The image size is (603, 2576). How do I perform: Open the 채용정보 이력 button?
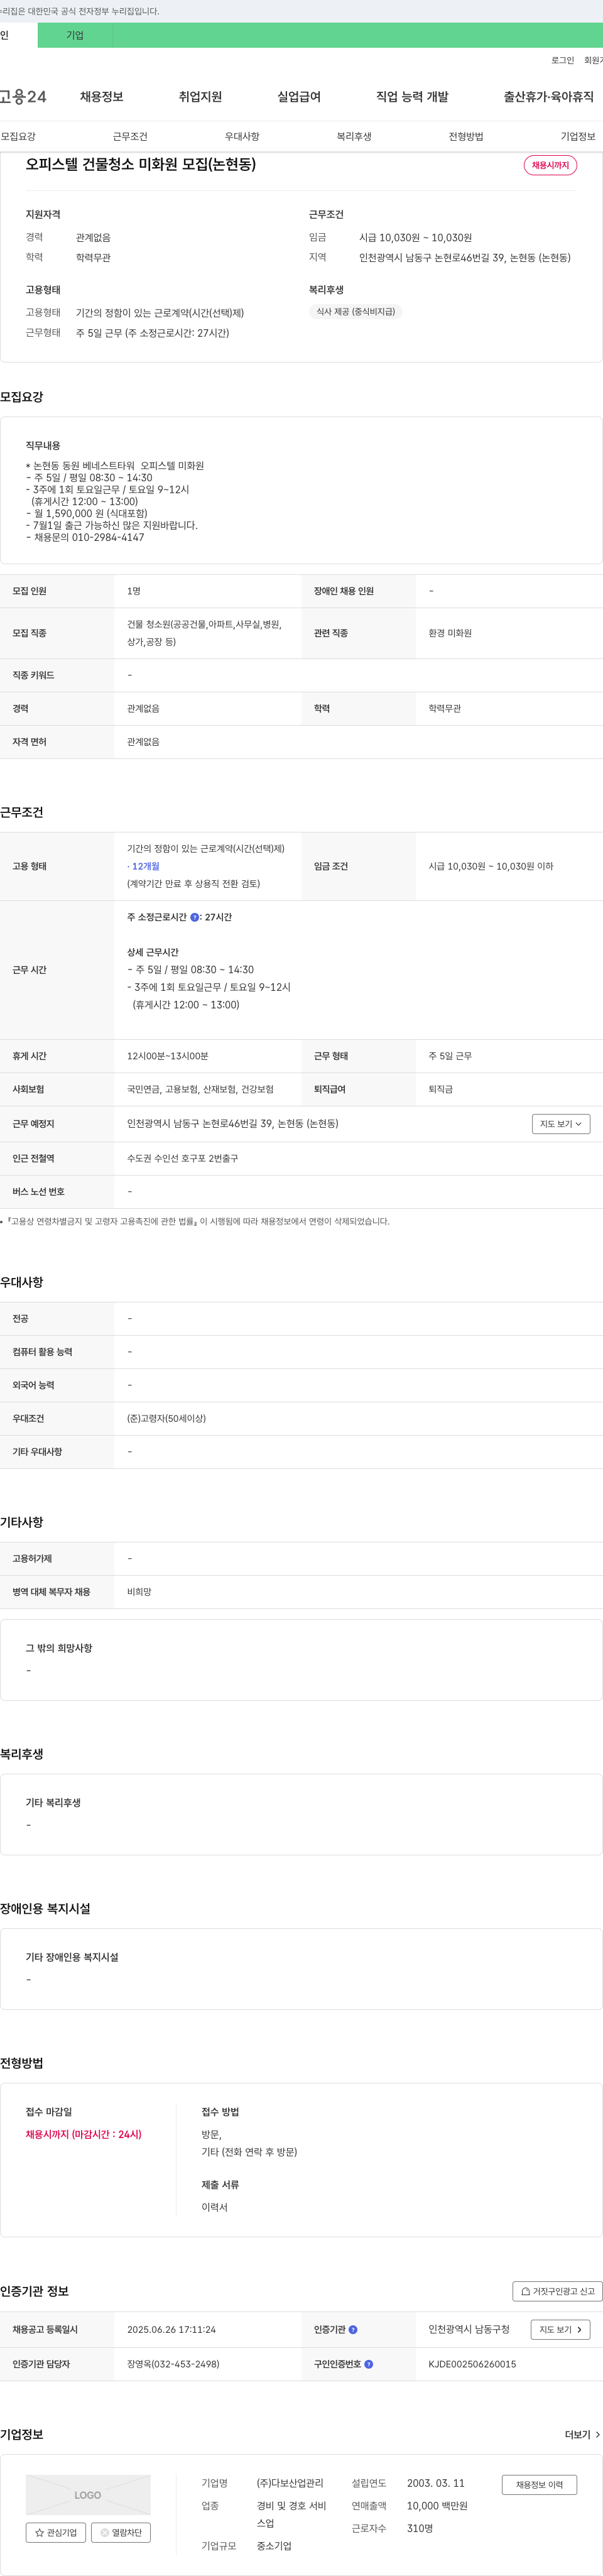click(x=539, y=2484)
